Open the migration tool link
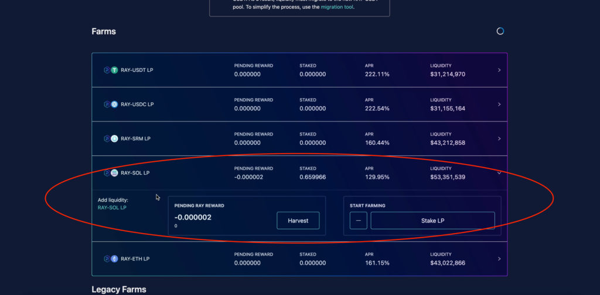Image resolution: width=600 pixels, height=295 pixels. 337,7
